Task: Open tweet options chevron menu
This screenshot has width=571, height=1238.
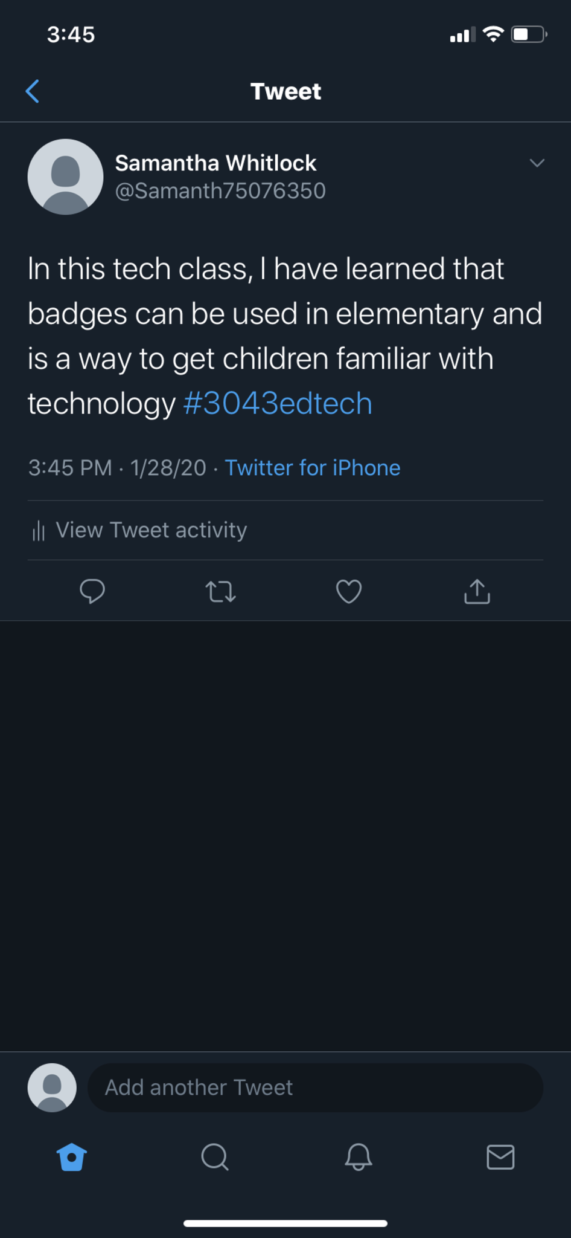Action: coord(537,163)
